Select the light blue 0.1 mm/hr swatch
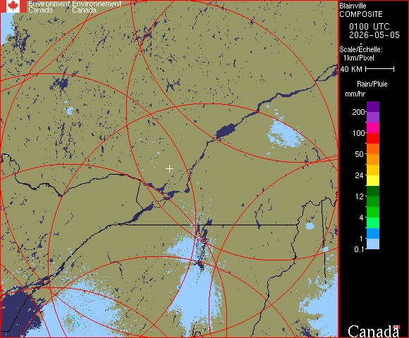The image size is (409, 338). click(x=373, y=244)
